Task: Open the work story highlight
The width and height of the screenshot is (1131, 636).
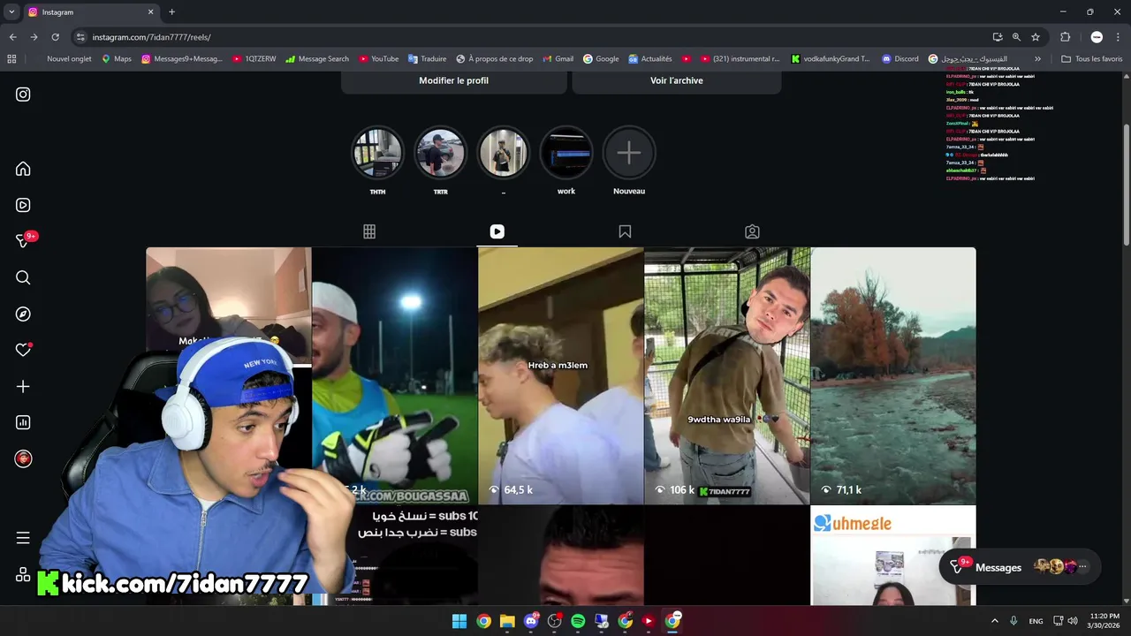Action: coord(566,153)
